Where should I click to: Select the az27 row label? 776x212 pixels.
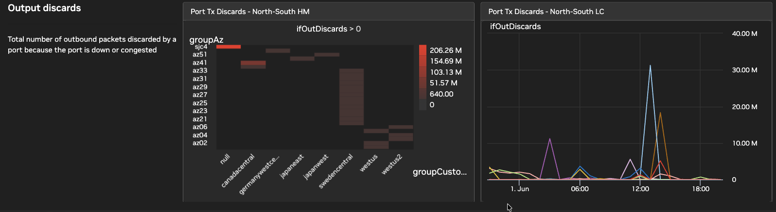[x=200, y=95]
